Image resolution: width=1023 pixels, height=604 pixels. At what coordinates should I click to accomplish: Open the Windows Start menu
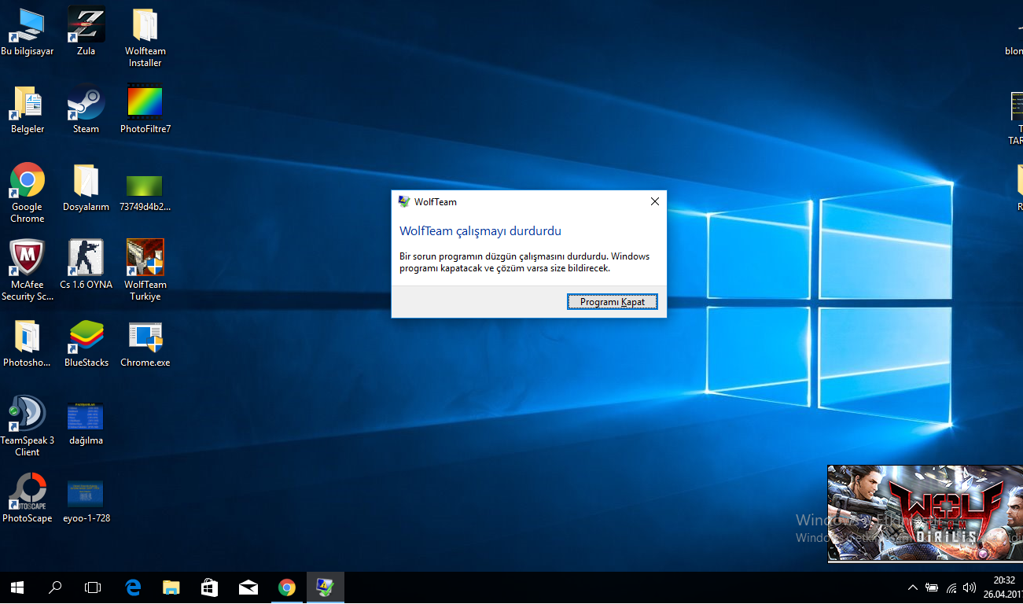tap(17, 587)
